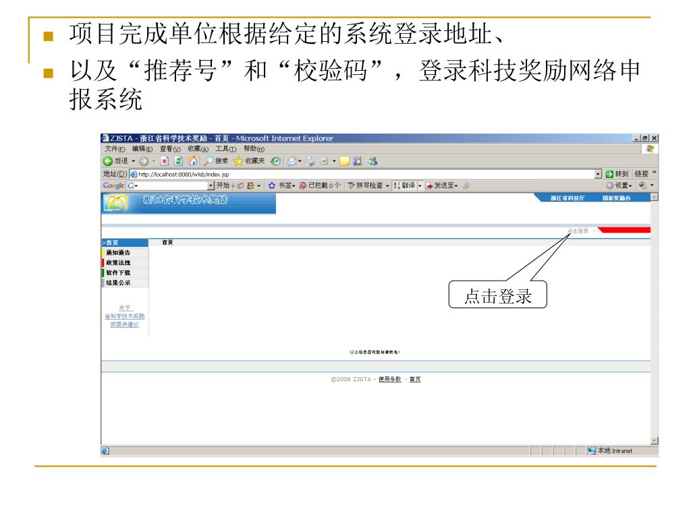Click the page scrollbar down arrow
Viewport: 691px width, 518px height.
point(655,440)
